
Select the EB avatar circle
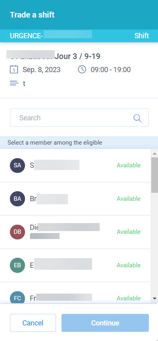tap(17, 265)
